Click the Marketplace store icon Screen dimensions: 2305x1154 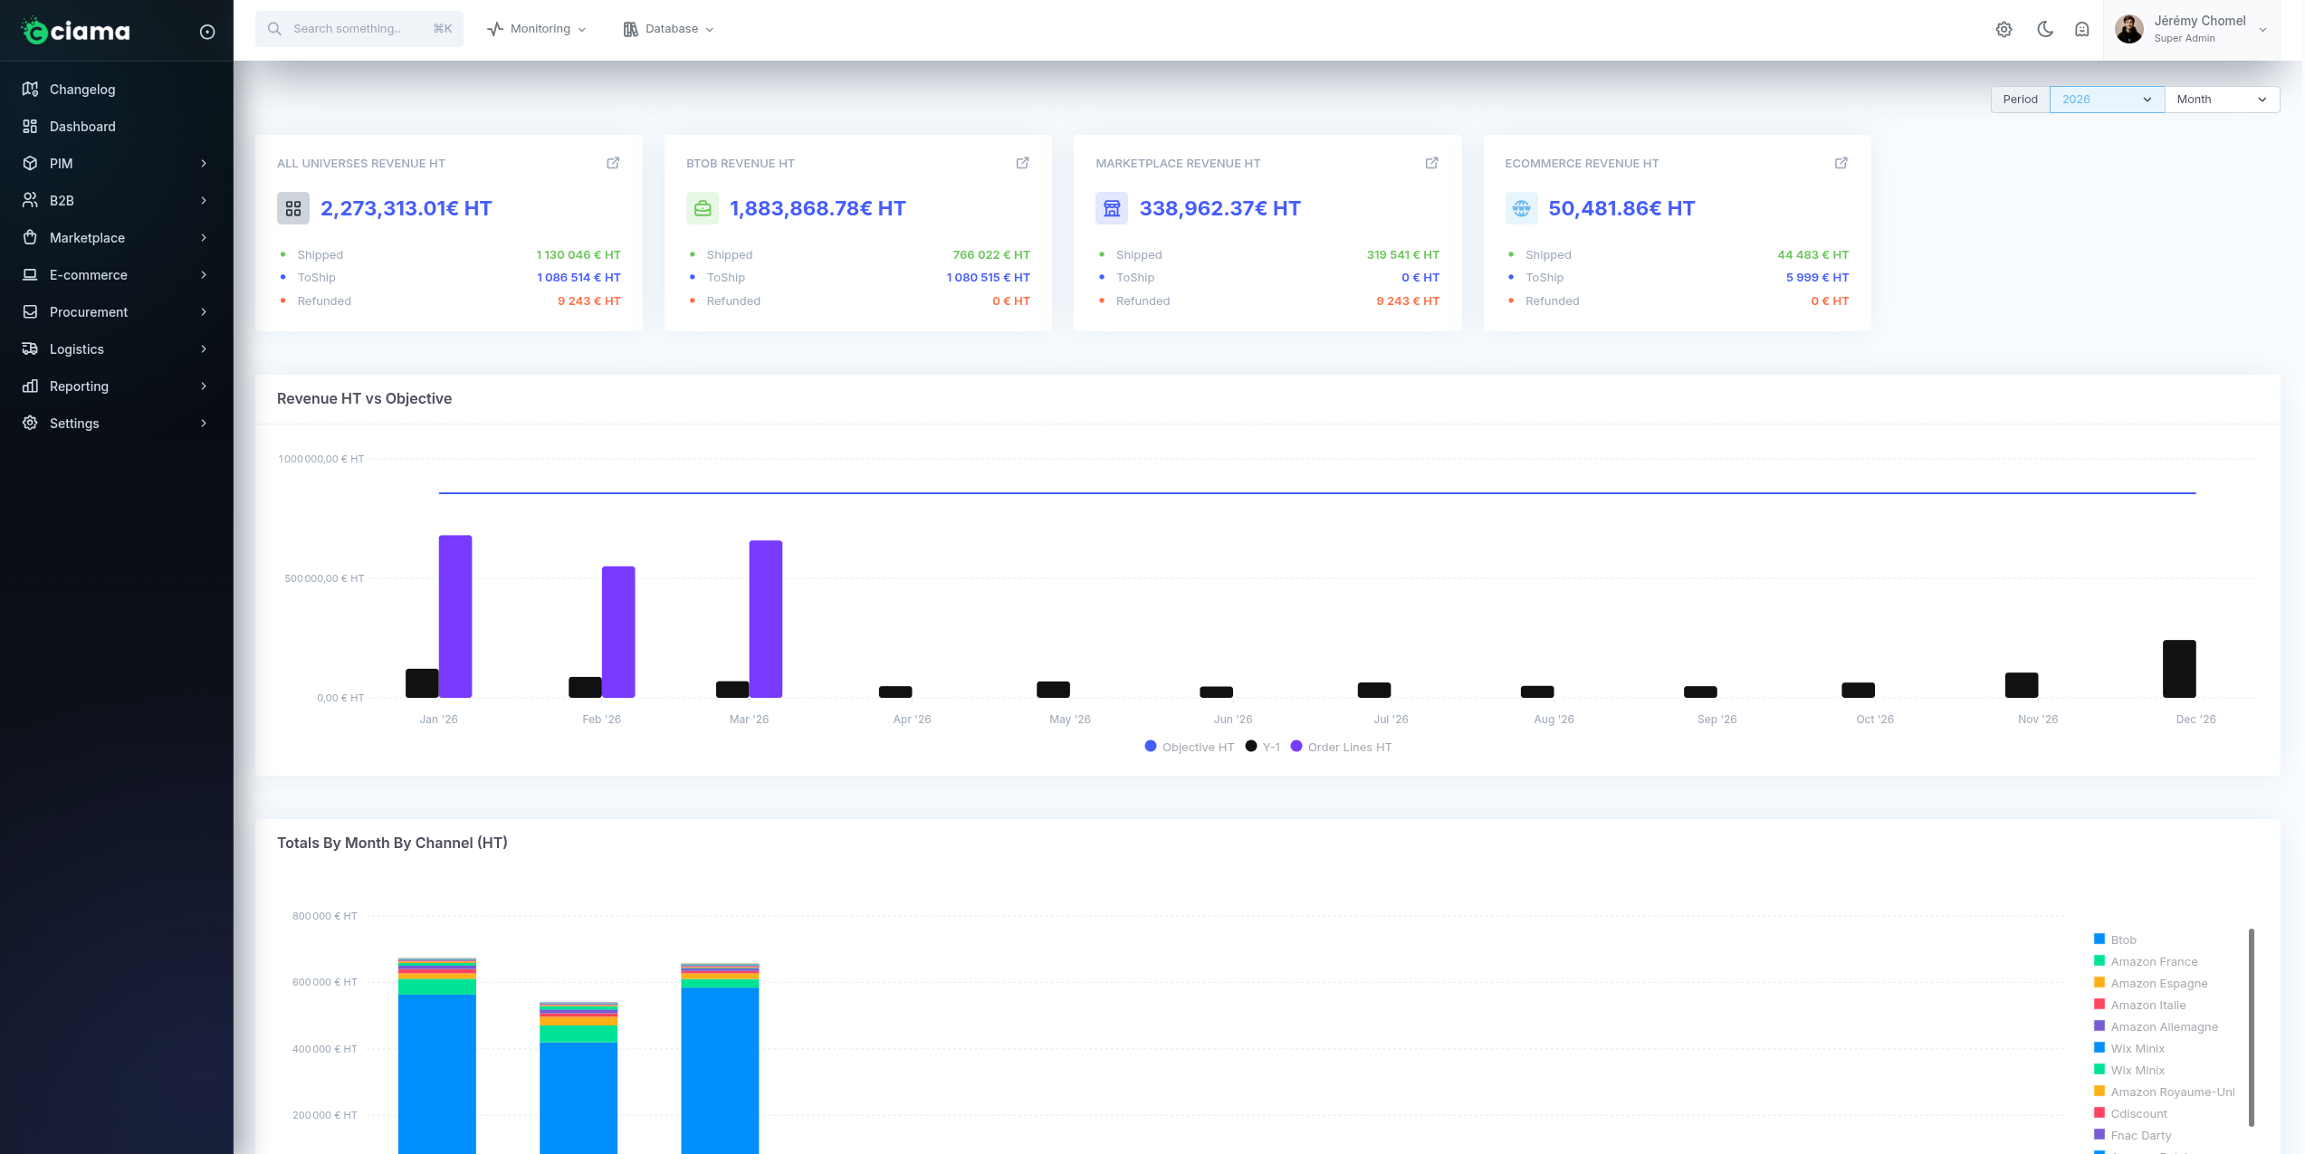pos(1112,208)
